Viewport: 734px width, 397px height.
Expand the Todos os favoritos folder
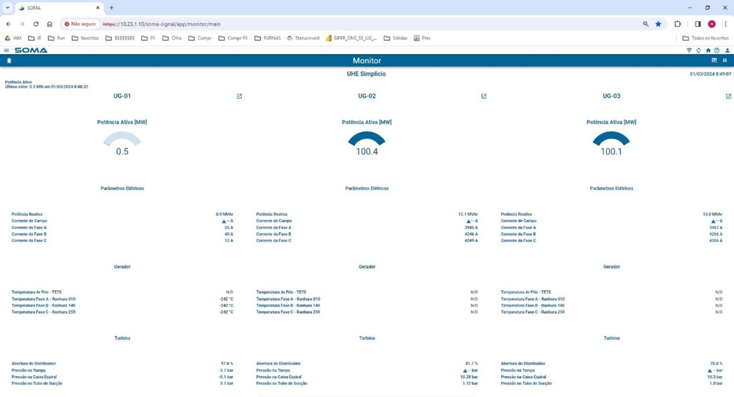point(706,38)
